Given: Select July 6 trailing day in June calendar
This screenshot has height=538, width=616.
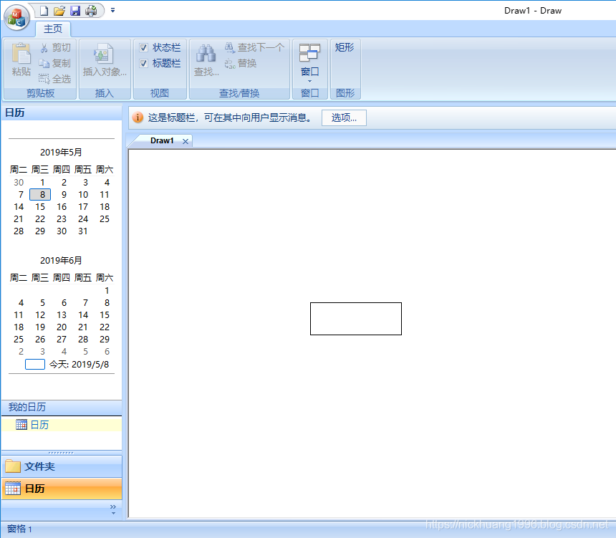Looking at the screenshot, I should 107,351.
